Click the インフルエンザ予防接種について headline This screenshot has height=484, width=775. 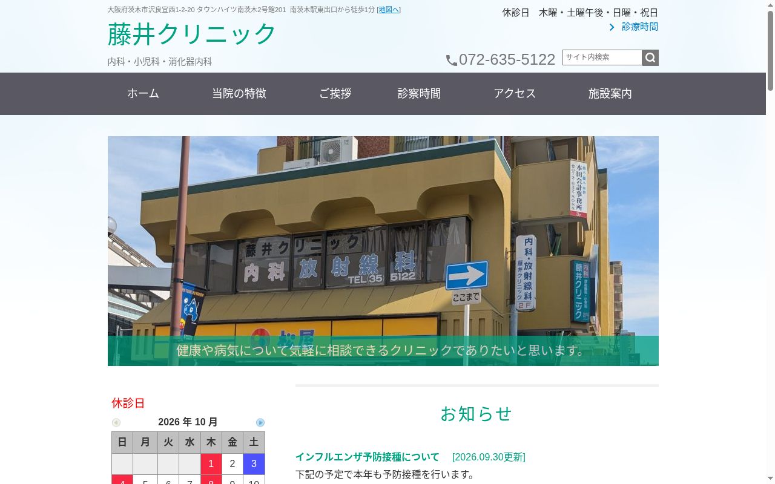[368, 457]
